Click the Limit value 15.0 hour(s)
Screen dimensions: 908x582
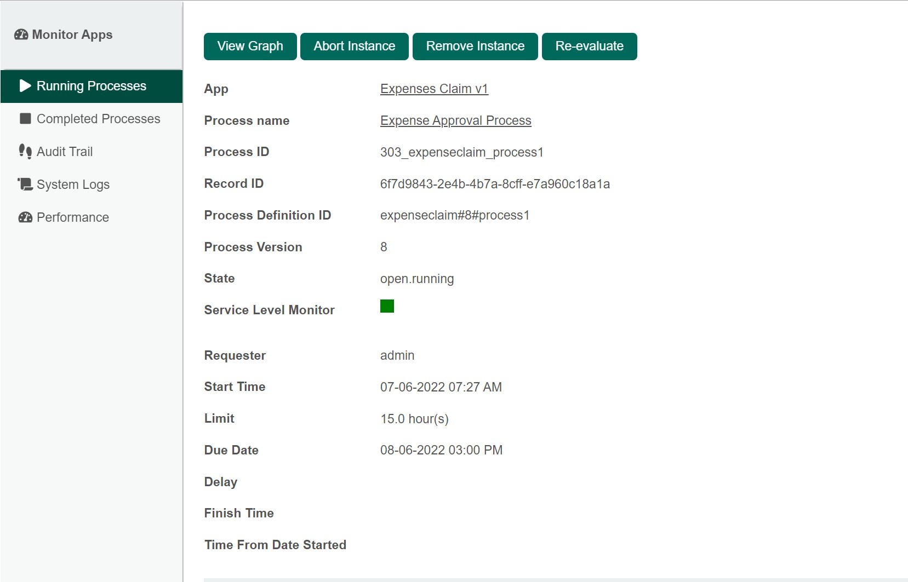click(x=414, y=419)
